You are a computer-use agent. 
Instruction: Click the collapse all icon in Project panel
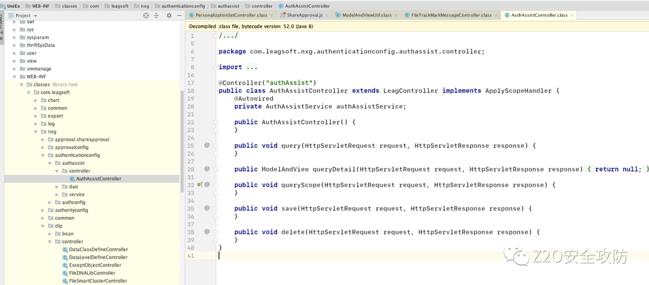pos(156,15)
